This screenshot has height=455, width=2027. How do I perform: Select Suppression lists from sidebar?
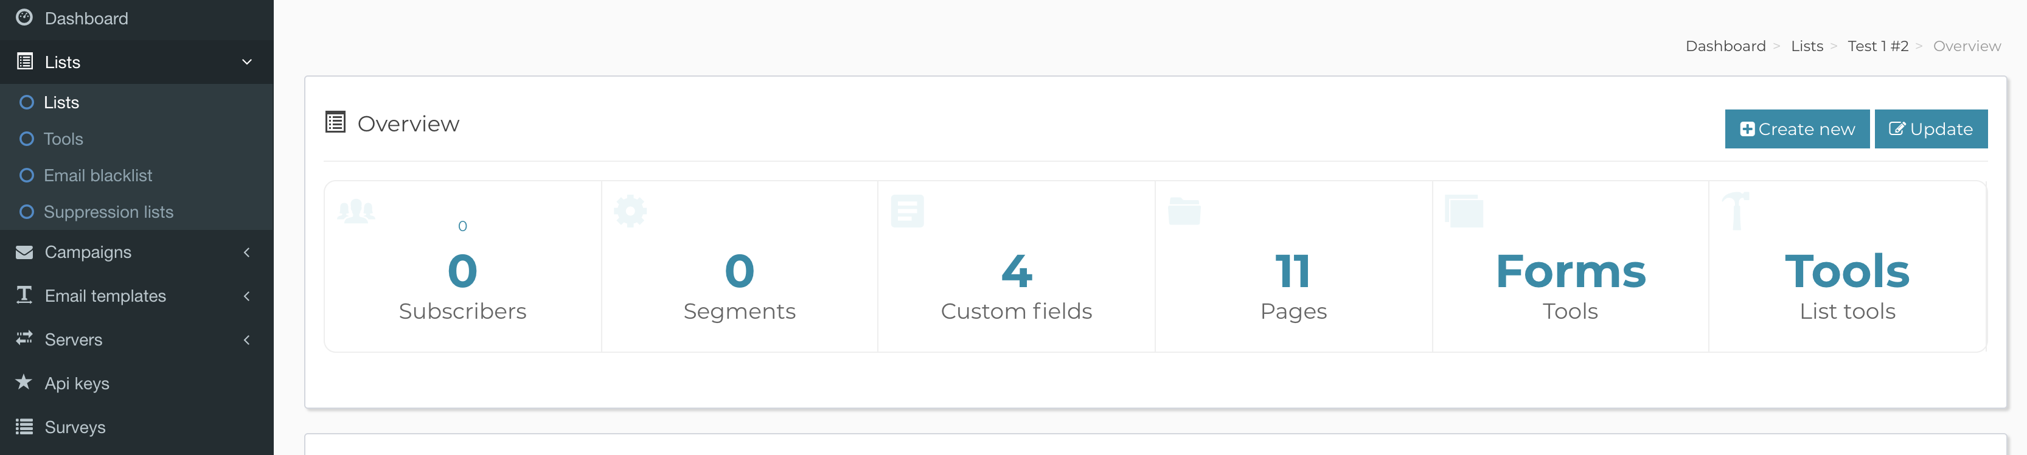(108, 212)
